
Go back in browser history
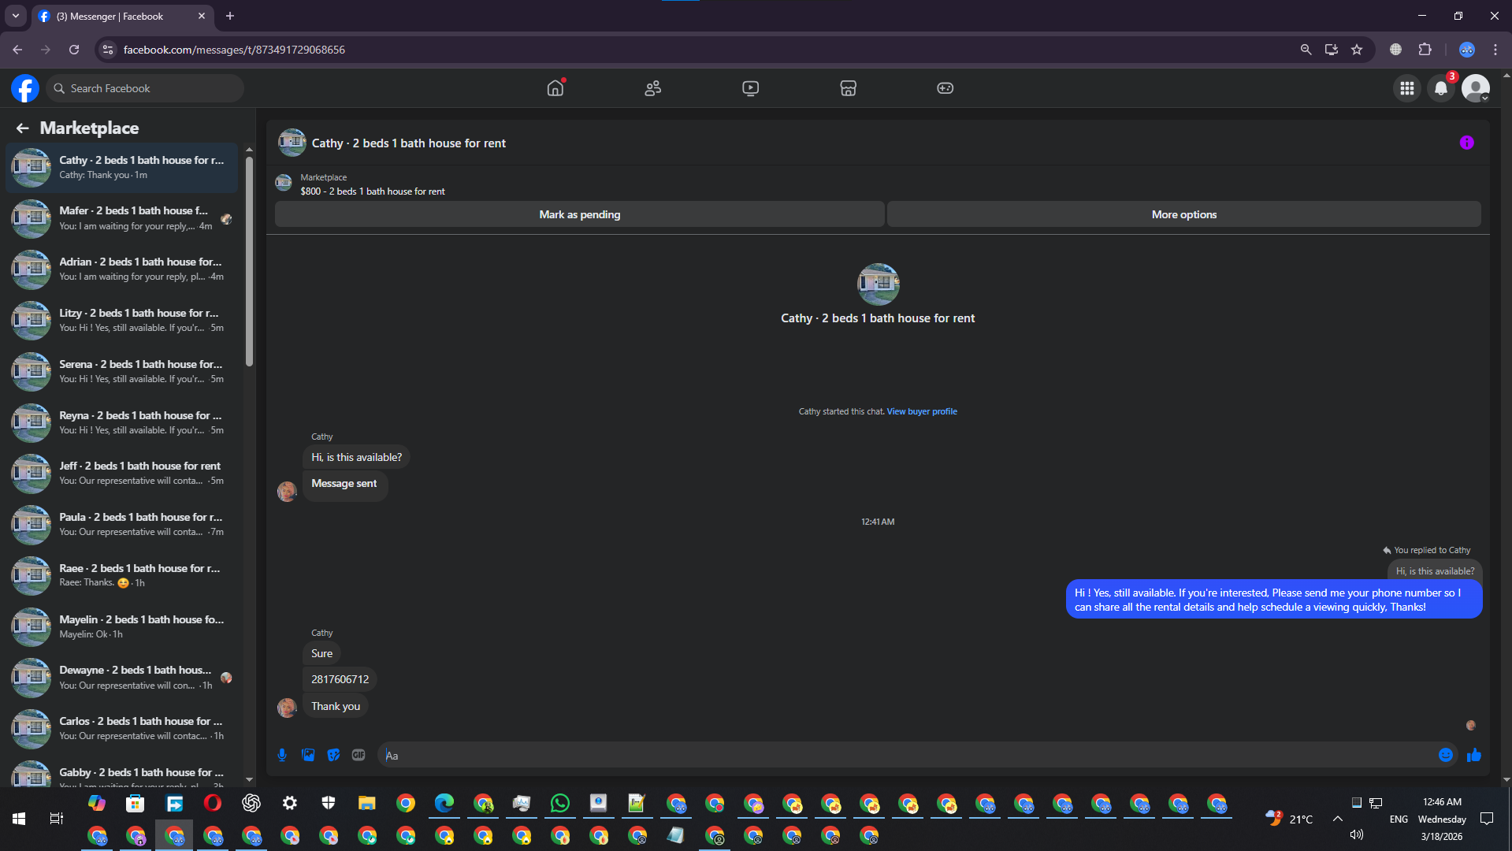(x=17, y=50)
